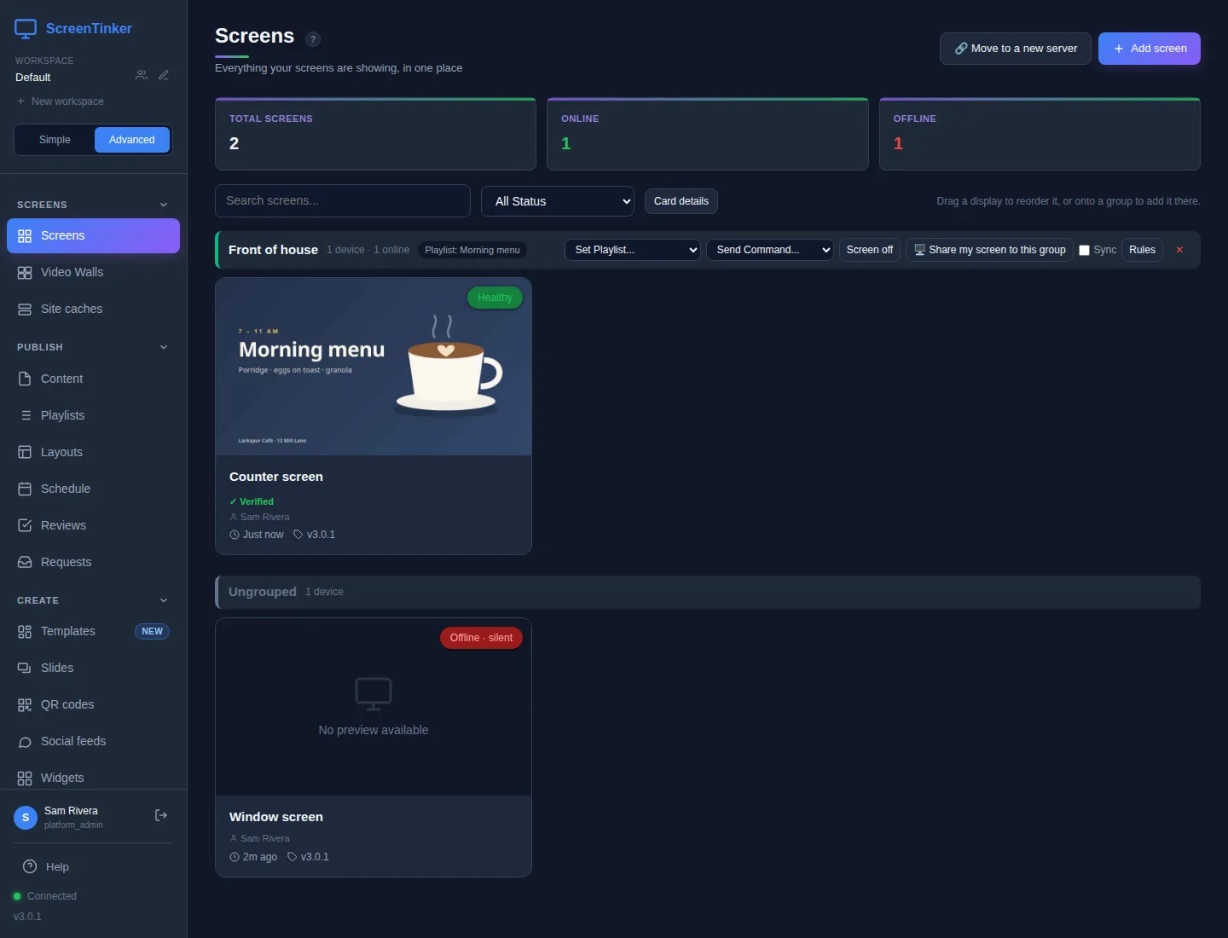This screenshot has width=1228, height=938.
Task: Click the logout icon beside Sam Rivera
Action: click(160, 815)
